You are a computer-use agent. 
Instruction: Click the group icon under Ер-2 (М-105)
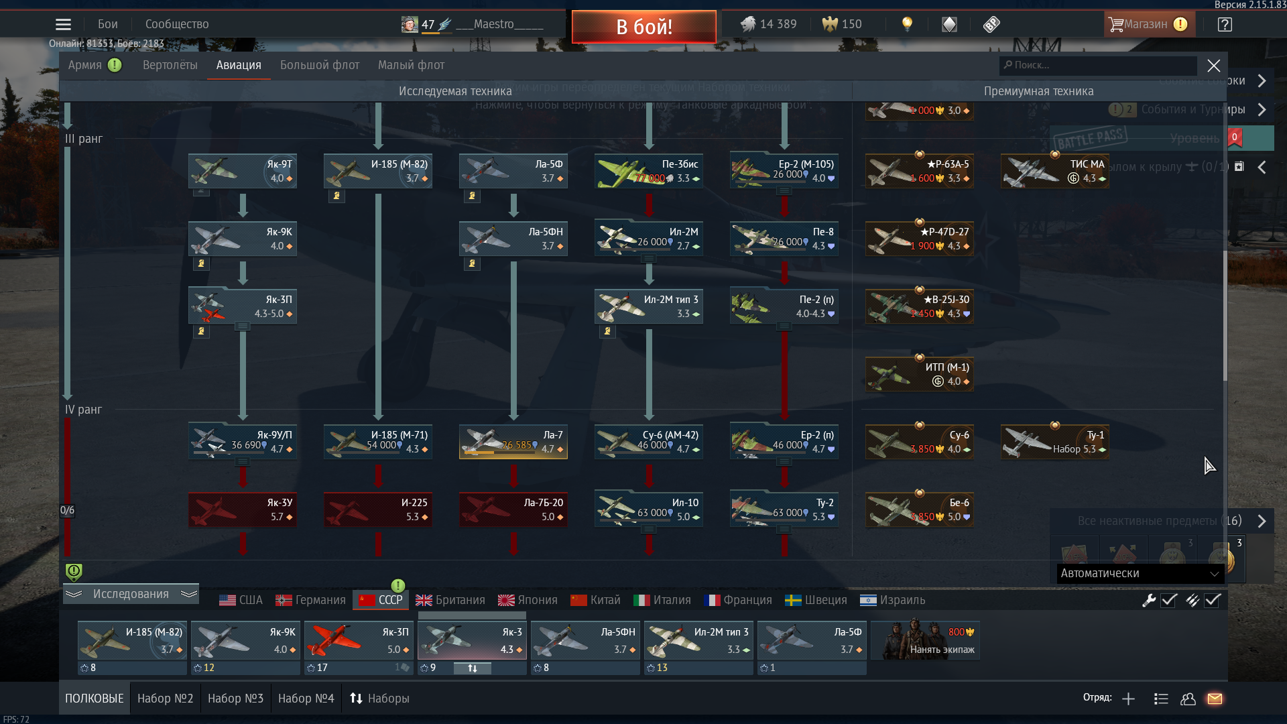tap(784, 191)
